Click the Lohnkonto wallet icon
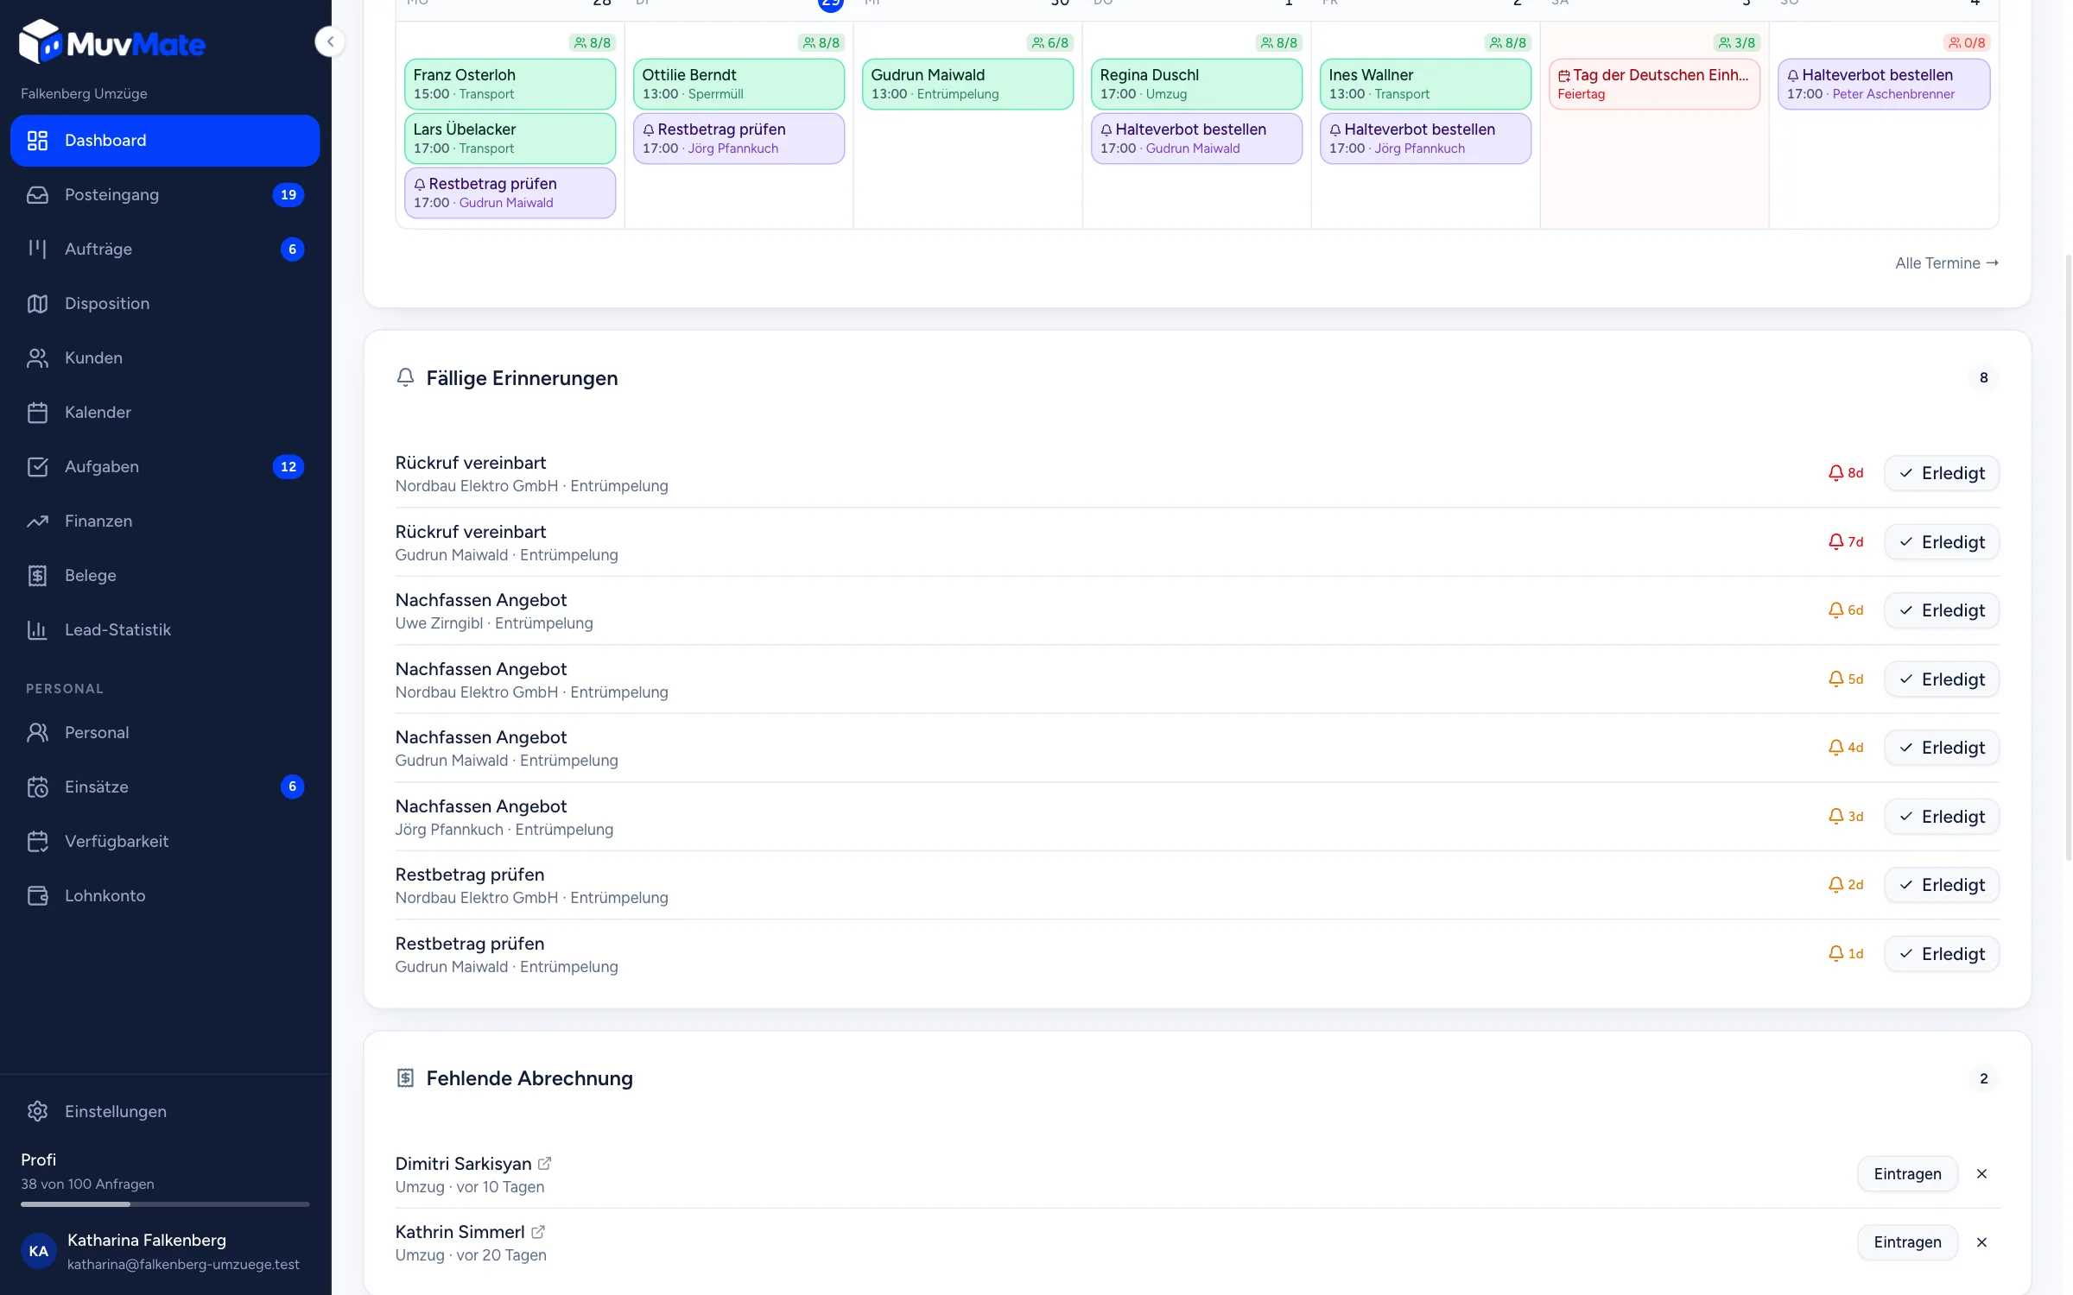Screen dimensions: 2073x1295 click(37, 895)
